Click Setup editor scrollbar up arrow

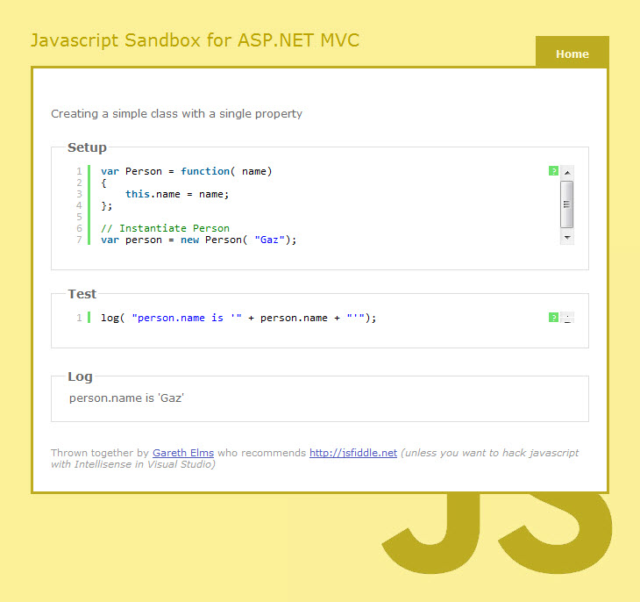click(x=567, y=173)
